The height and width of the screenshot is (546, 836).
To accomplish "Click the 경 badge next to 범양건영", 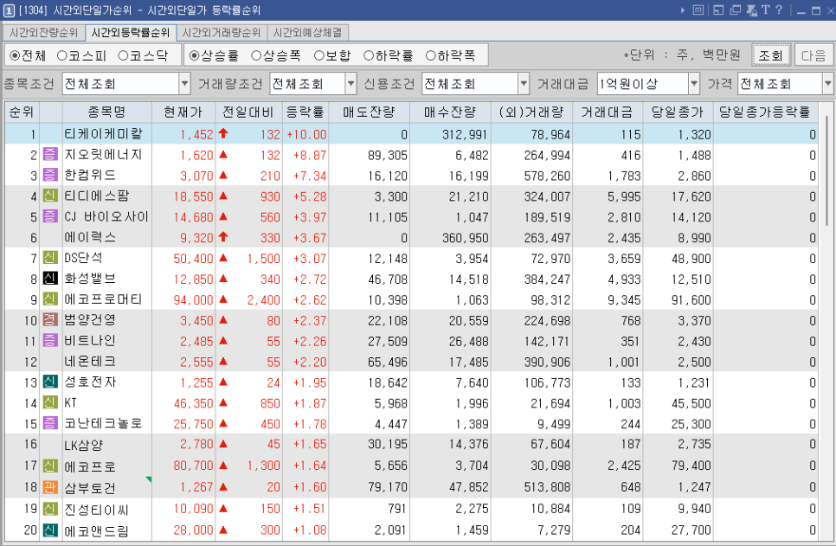I will (49, 320).
